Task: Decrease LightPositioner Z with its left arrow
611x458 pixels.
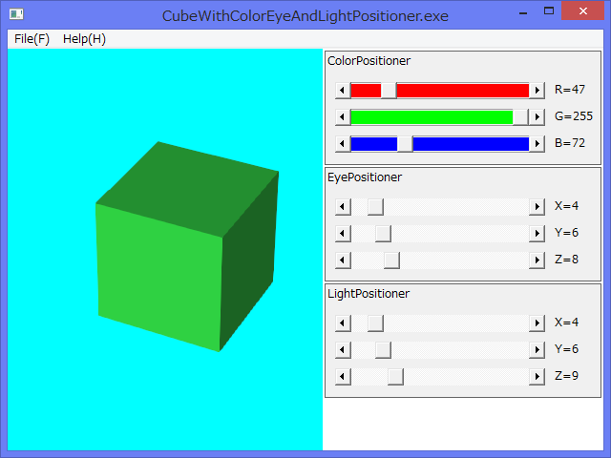Action: 343,377
